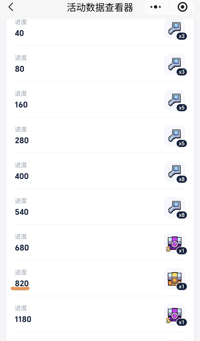
Task: Tap the key reward icon for progress 80
Action: coord(175,64)
